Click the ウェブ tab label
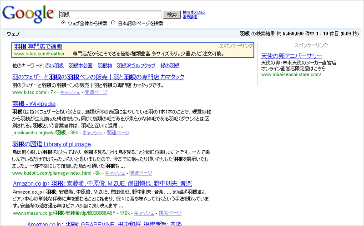This screenshot has height=226, width=364. [13, 34]
